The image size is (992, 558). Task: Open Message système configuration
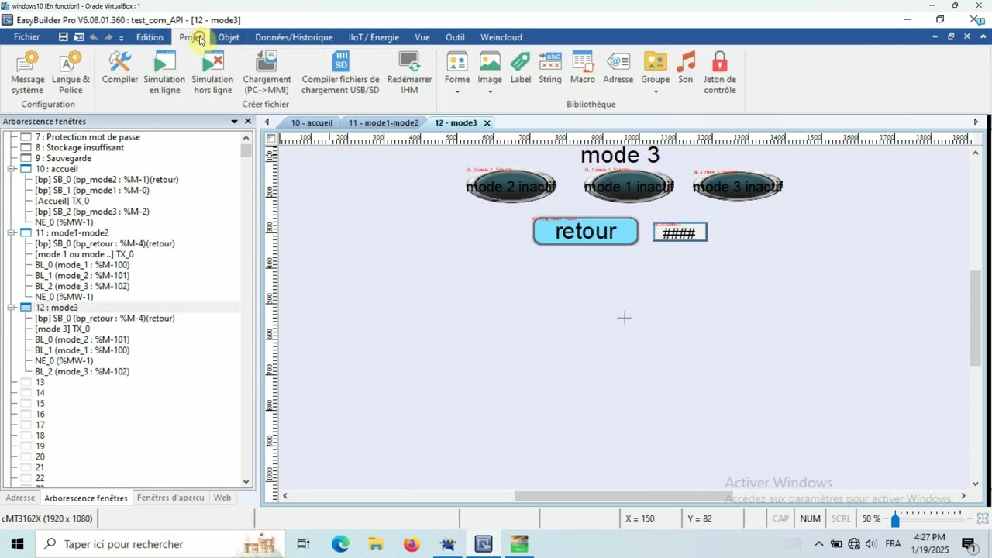28,73
